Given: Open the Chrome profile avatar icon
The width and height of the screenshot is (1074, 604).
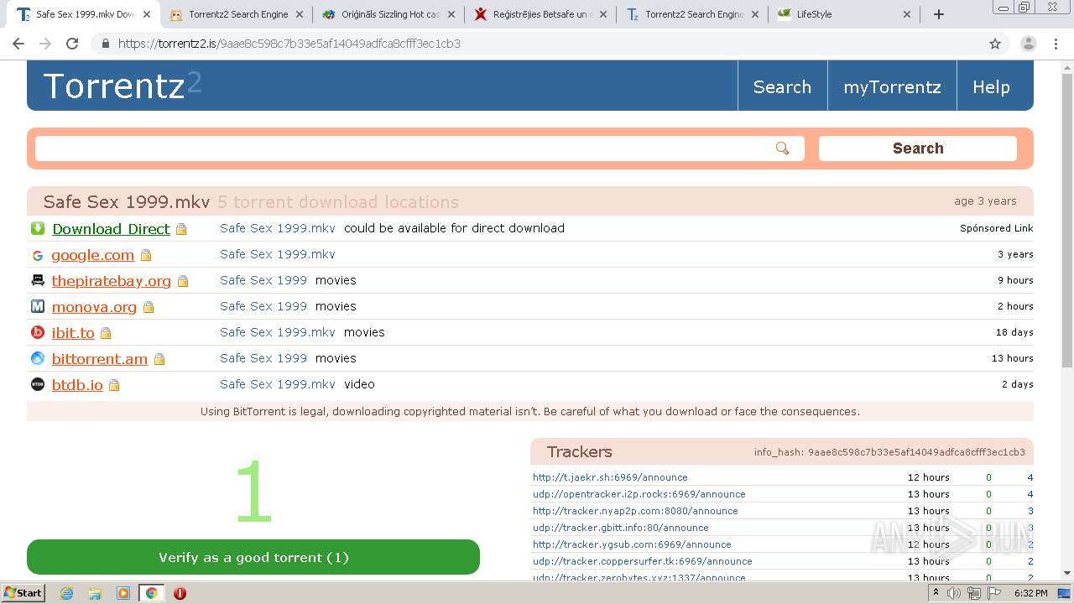Looking at the screenshot, I should pyautogui.click(x=1029, y=44).
